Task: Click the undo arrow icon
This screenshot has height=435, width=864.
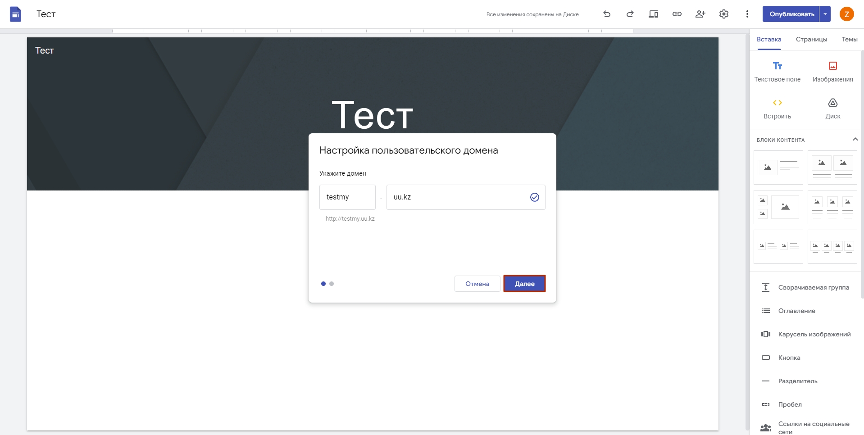Action: (607, 14)
